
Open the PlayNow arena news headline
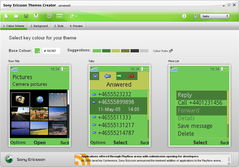140,156
